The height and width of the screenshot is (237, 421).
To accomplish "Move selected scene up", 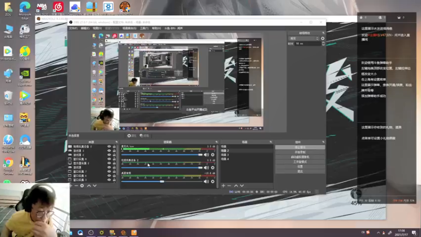I will tap(236, 186).
